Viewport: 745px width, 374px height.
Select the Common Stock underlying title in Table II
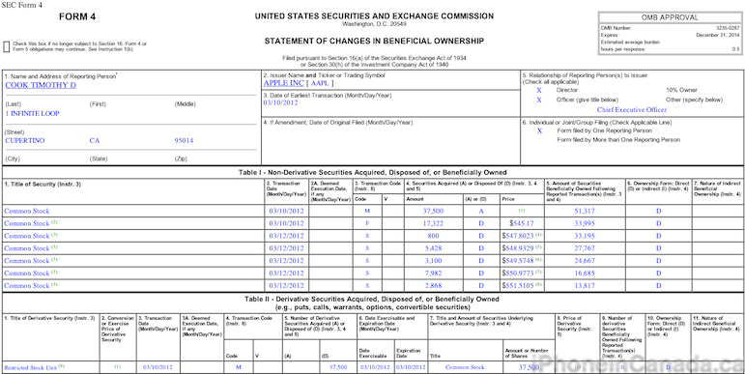point(465,368)
